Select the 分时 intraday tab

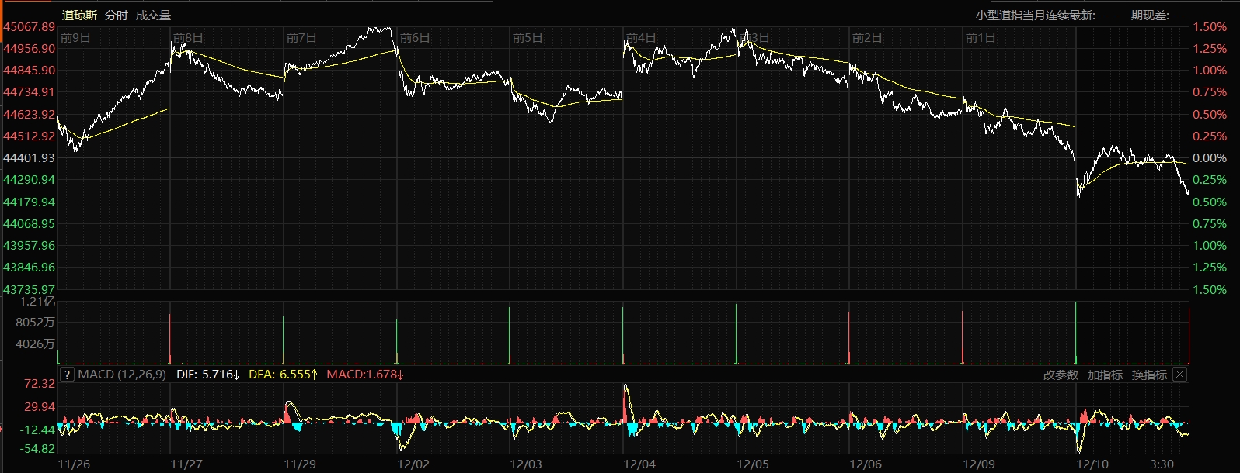[117, 16]
